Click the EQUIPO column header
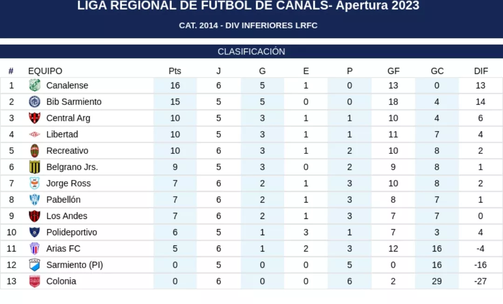 coord(45,71)
